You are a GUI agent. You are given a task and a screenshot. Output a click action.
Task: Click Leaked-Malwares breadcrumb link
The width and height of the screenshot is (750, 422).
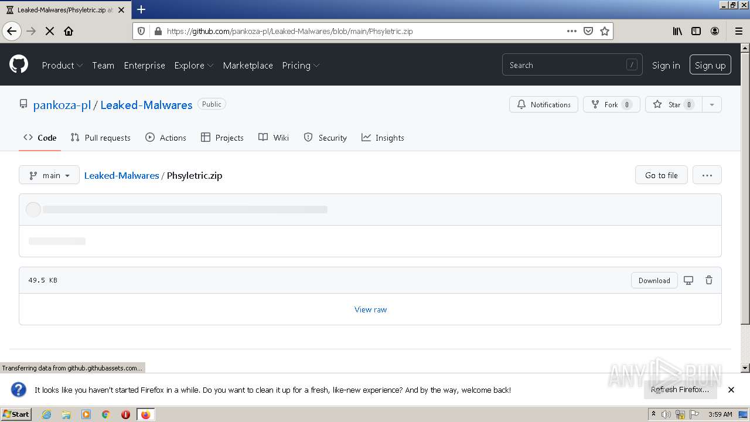[x=121, y=175]
